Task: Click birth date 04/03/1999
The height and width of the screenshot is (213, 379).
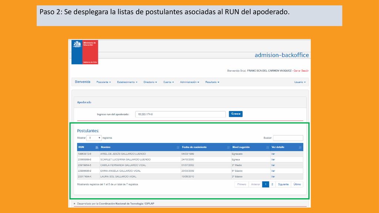Action: [x=188, y=154]
